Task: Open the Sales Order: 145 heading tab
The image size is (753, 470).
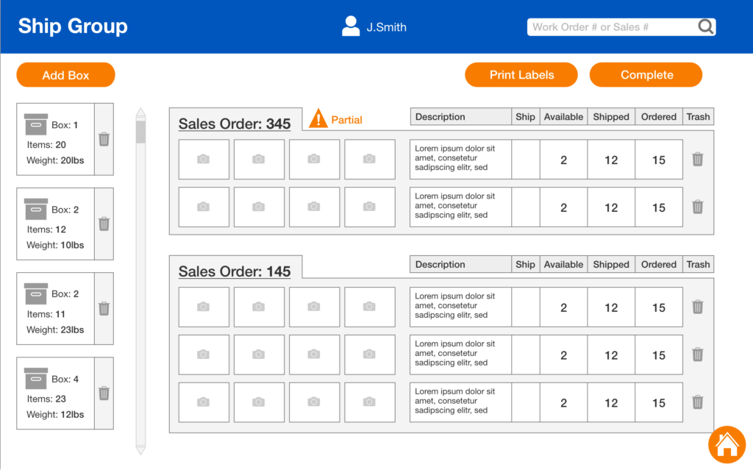Action: pyautogui.click(x=235, y=271)
